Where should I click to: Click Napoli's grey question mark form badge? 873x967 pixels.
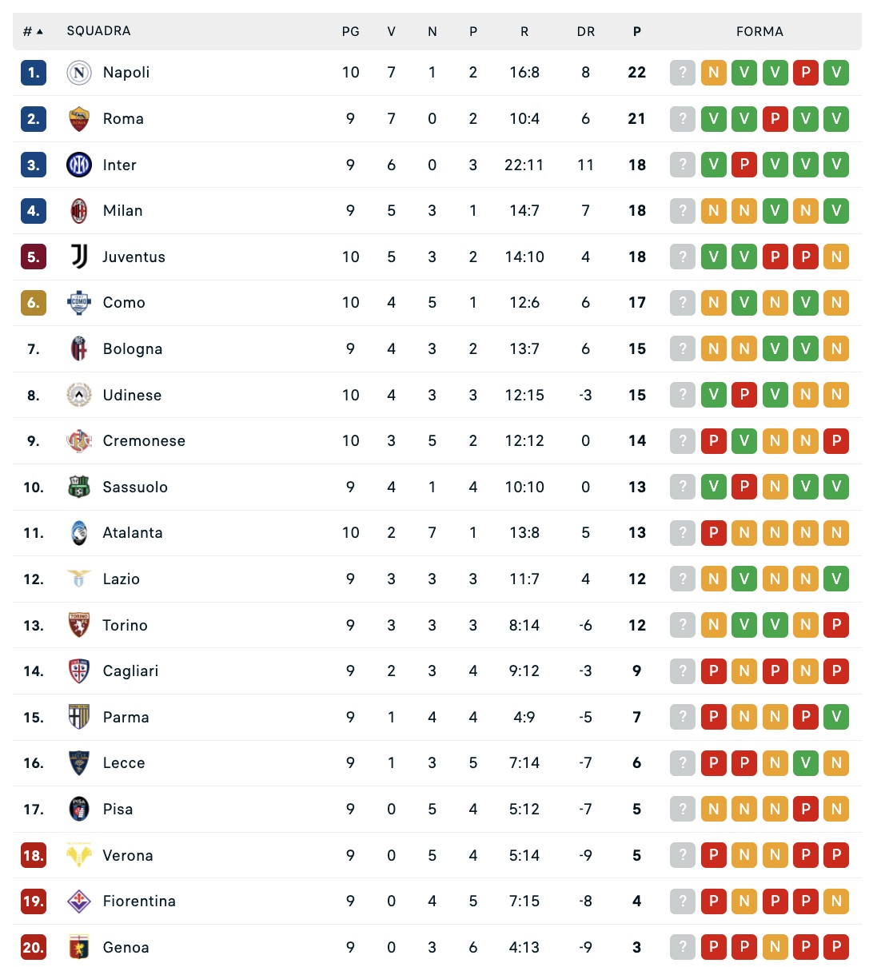(682, 73)
